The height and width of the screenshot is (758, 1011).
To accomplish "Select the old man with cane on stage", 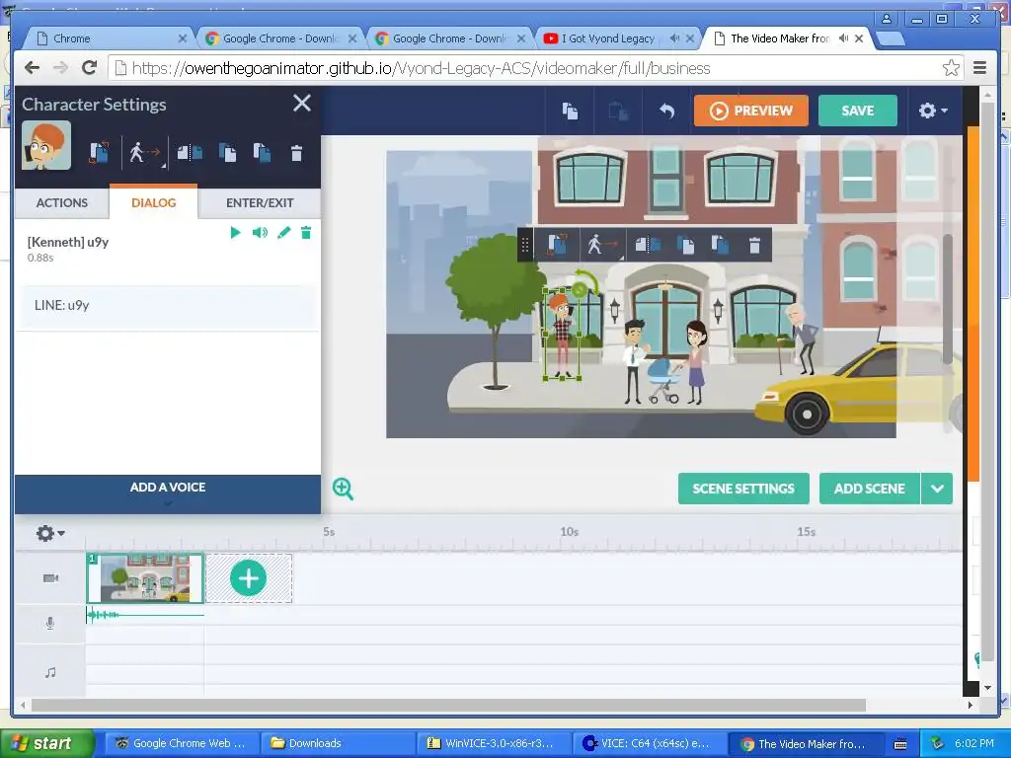I will [x=802, y=340].
